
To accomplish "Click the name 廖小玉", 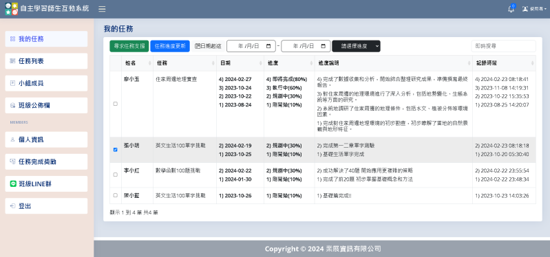I will click(x=131, y=80).
